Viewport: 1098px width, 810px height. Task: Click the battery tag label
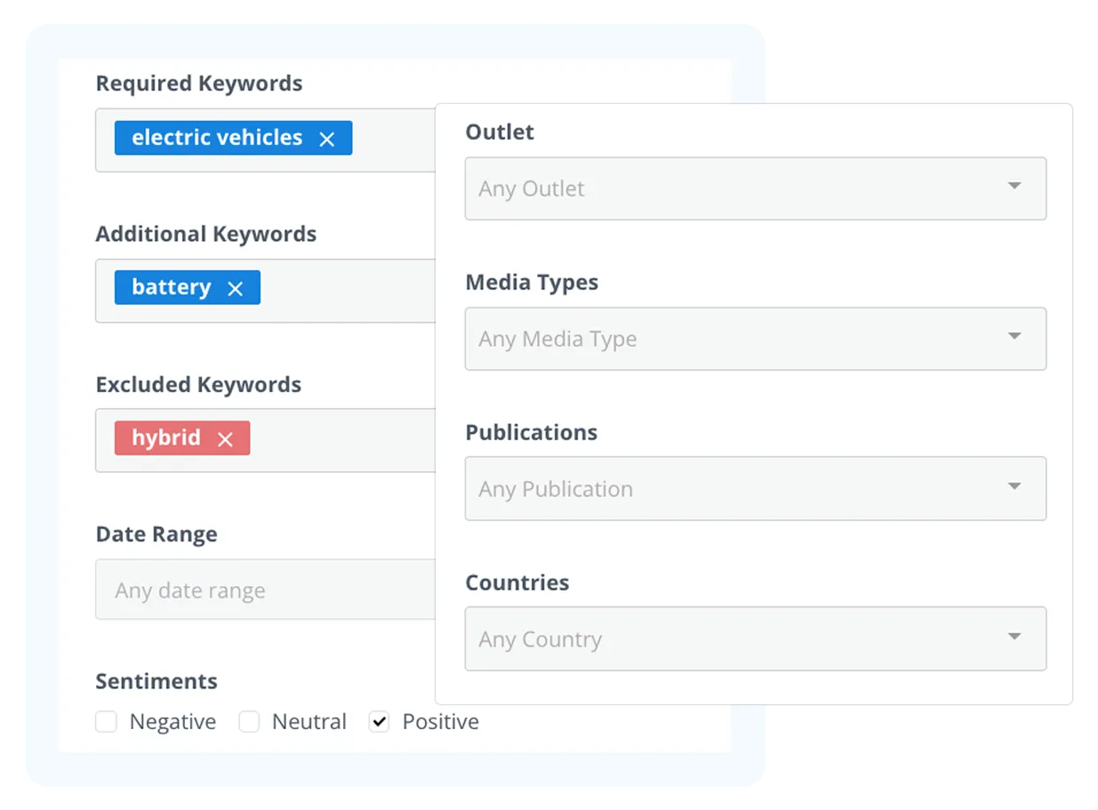[x=172, y=288]
